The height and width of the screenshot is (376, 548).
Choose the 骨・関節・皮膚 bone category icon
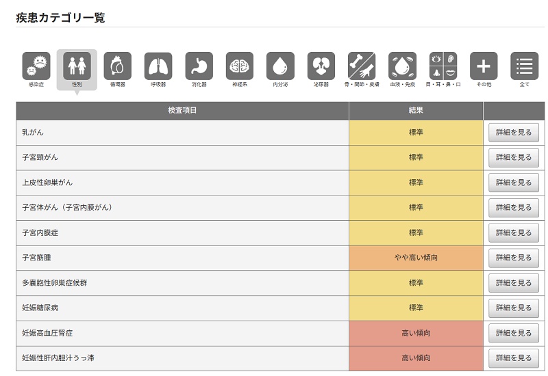click(361, 66)
